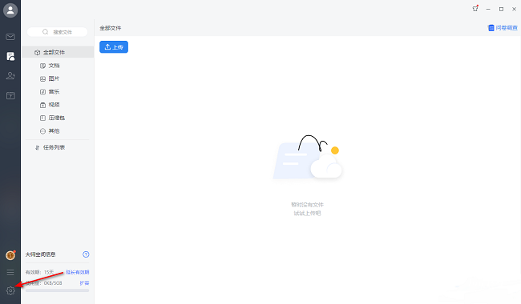Screen dimensions: 521x304
Task: Open the mail inbox icon
Action: tap(10, 37)
